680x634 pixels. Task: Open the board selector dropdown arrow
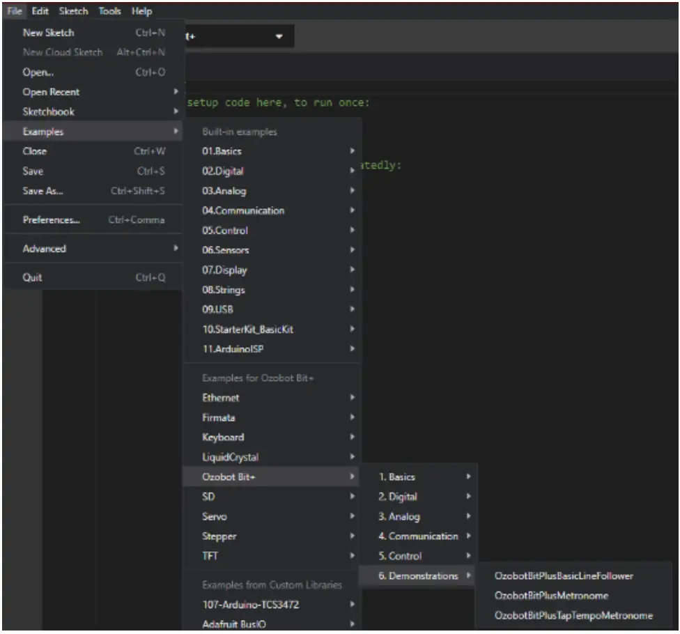tap(279, 36)
